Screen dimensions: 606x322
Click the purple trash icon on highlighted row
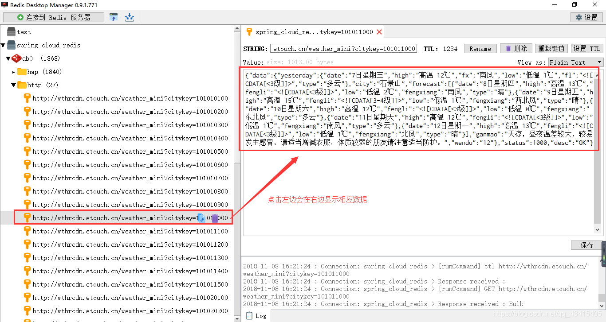click(x=215, y=218)
